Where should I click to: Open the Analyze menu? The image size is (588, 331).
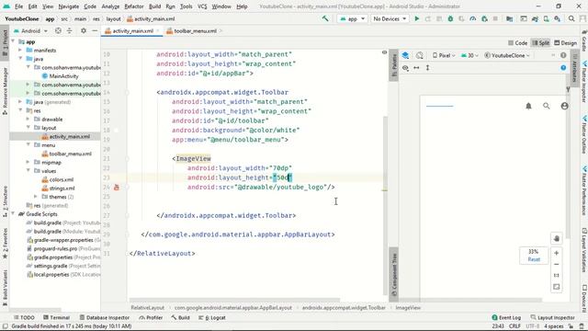(110, 6)
